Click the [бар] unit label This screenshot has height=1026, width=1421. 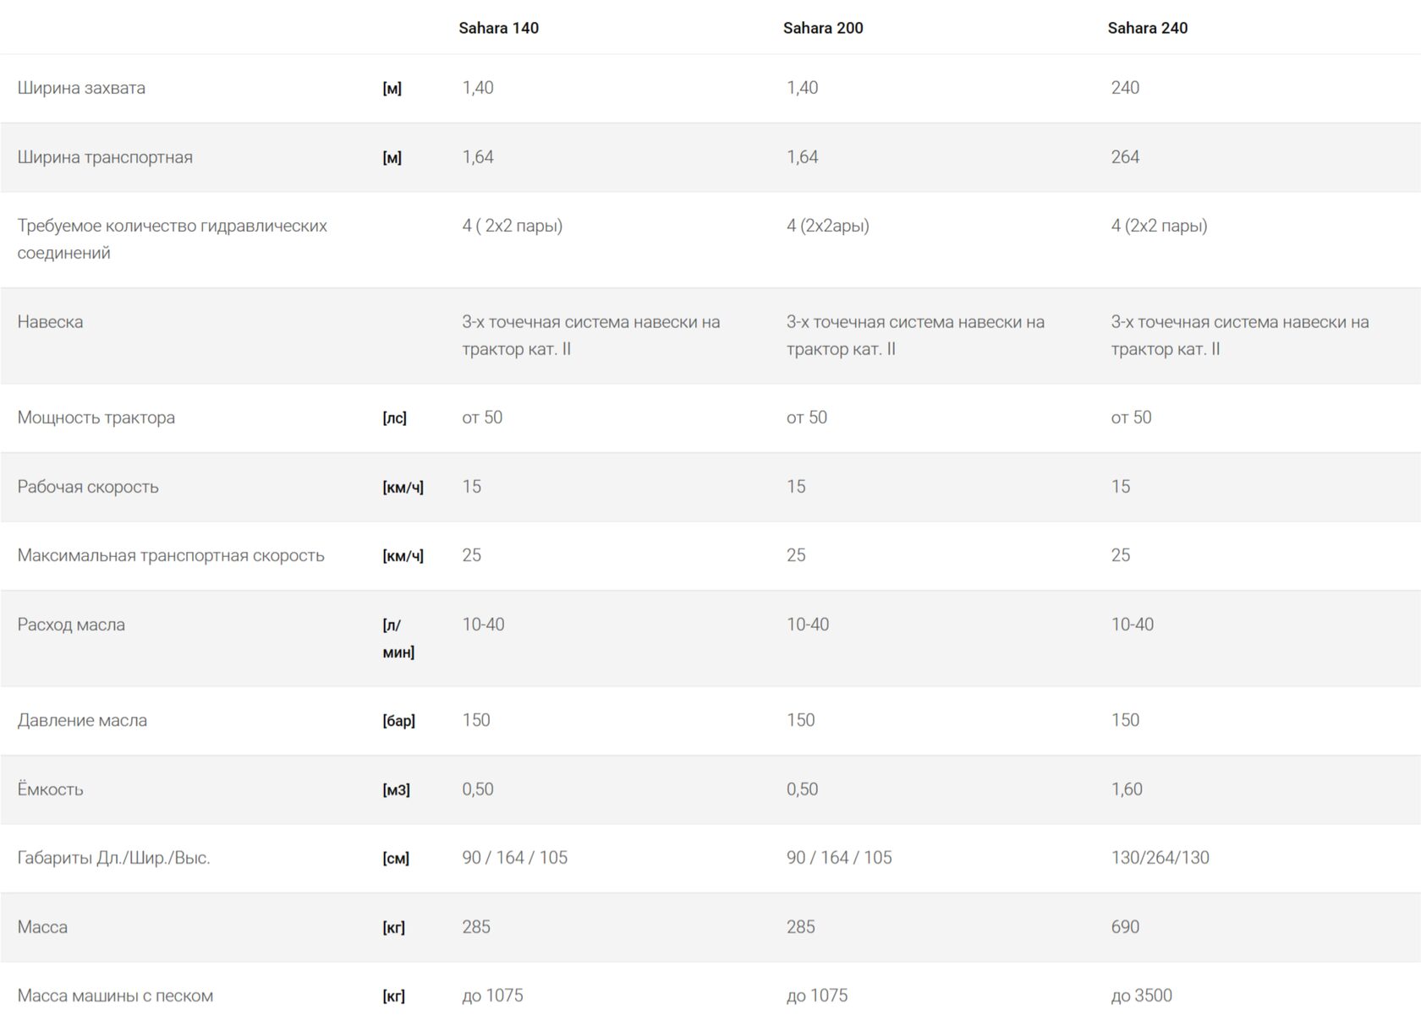[398, 721]
